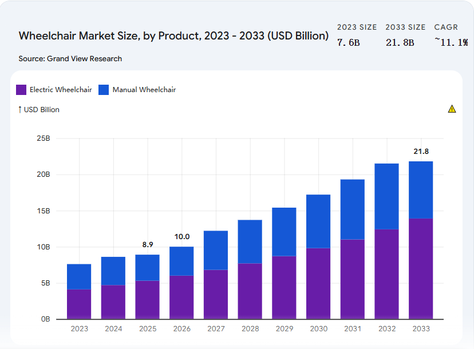The width and height of the screenshot is (474, 349).
Task: Select the 8.9 data label above 2025 bar
Action: (x=147, y=244)
